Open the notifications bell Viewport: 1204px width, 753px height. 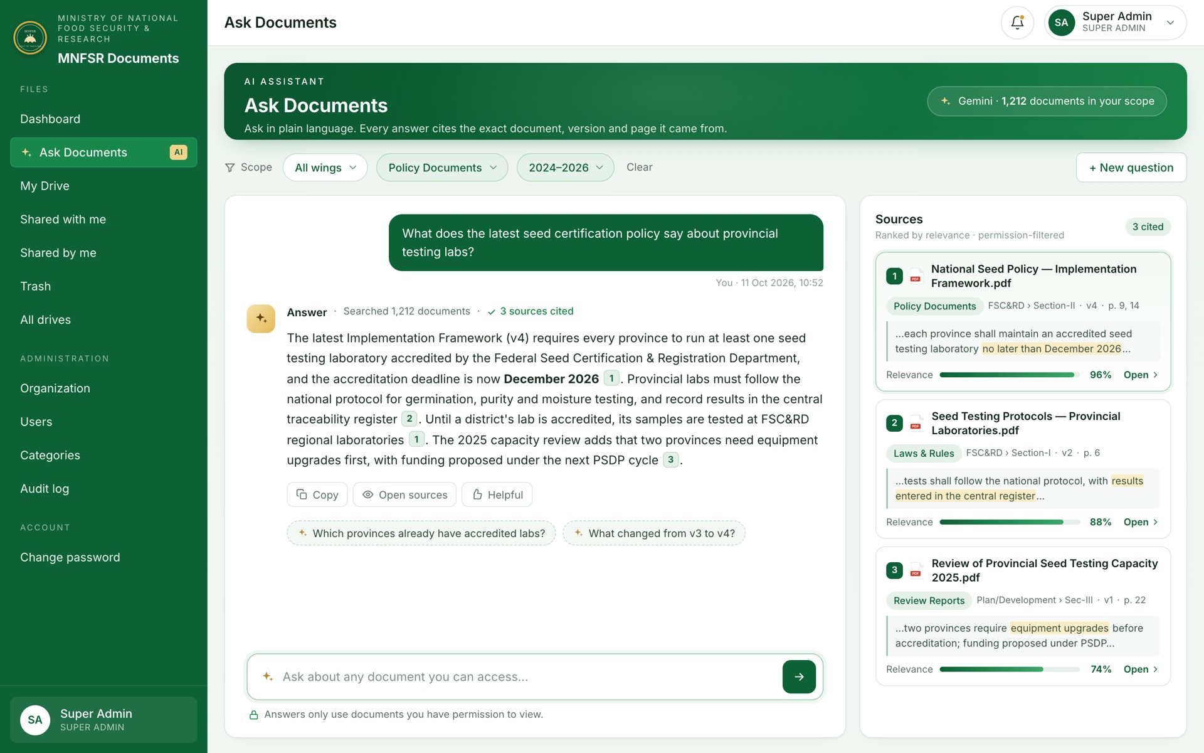(1017, 23)
